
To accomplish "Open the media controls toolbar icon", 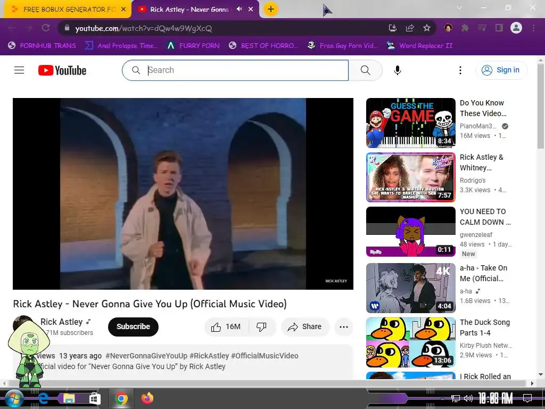I will click(482, 28).
